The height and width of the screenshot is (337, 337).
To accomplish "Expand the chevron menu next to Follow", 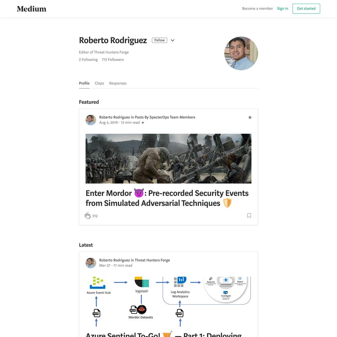I will click(172, 40).
